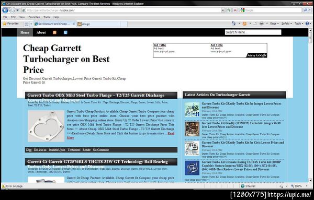The image size is (314, 200).
Task: Open Greddy (11550032) Turbo kit article
Action: click(x=241, y=125)
